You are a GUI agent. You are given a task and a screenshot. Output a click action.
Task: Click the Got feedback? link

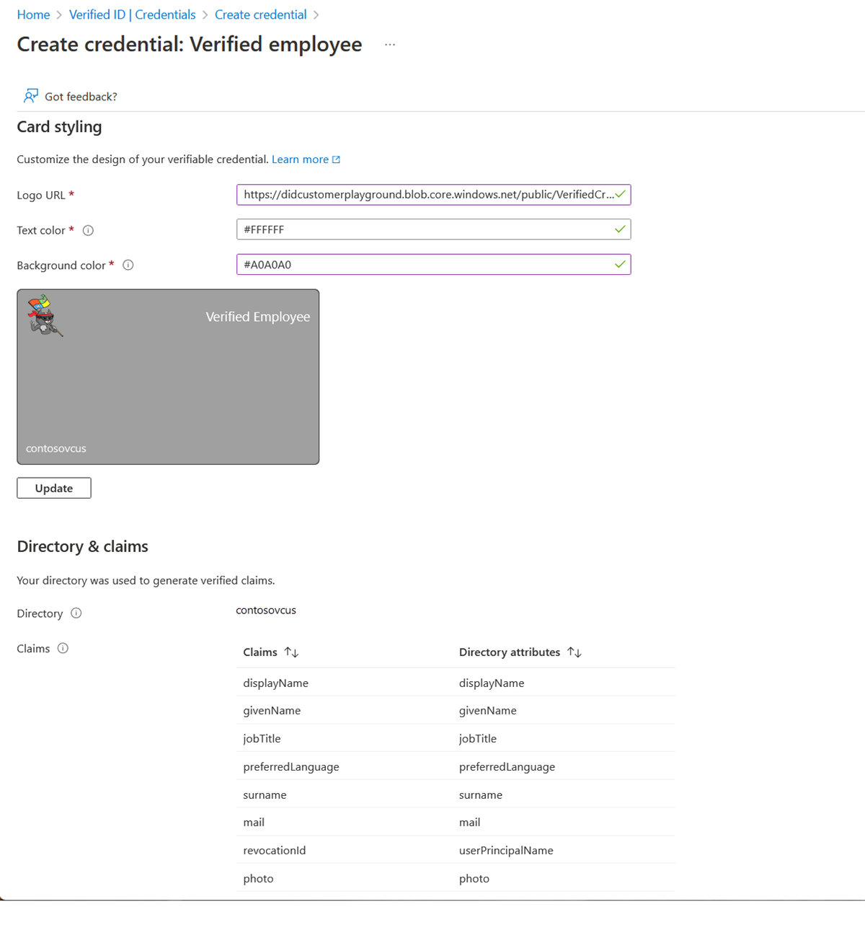[x=81, y=97]
